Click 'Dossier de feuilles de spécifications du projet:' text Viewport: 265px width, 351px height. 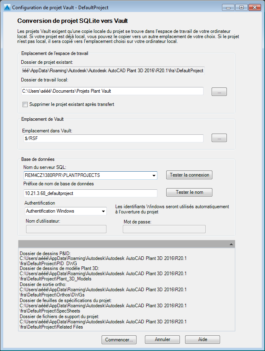(65, 300)
